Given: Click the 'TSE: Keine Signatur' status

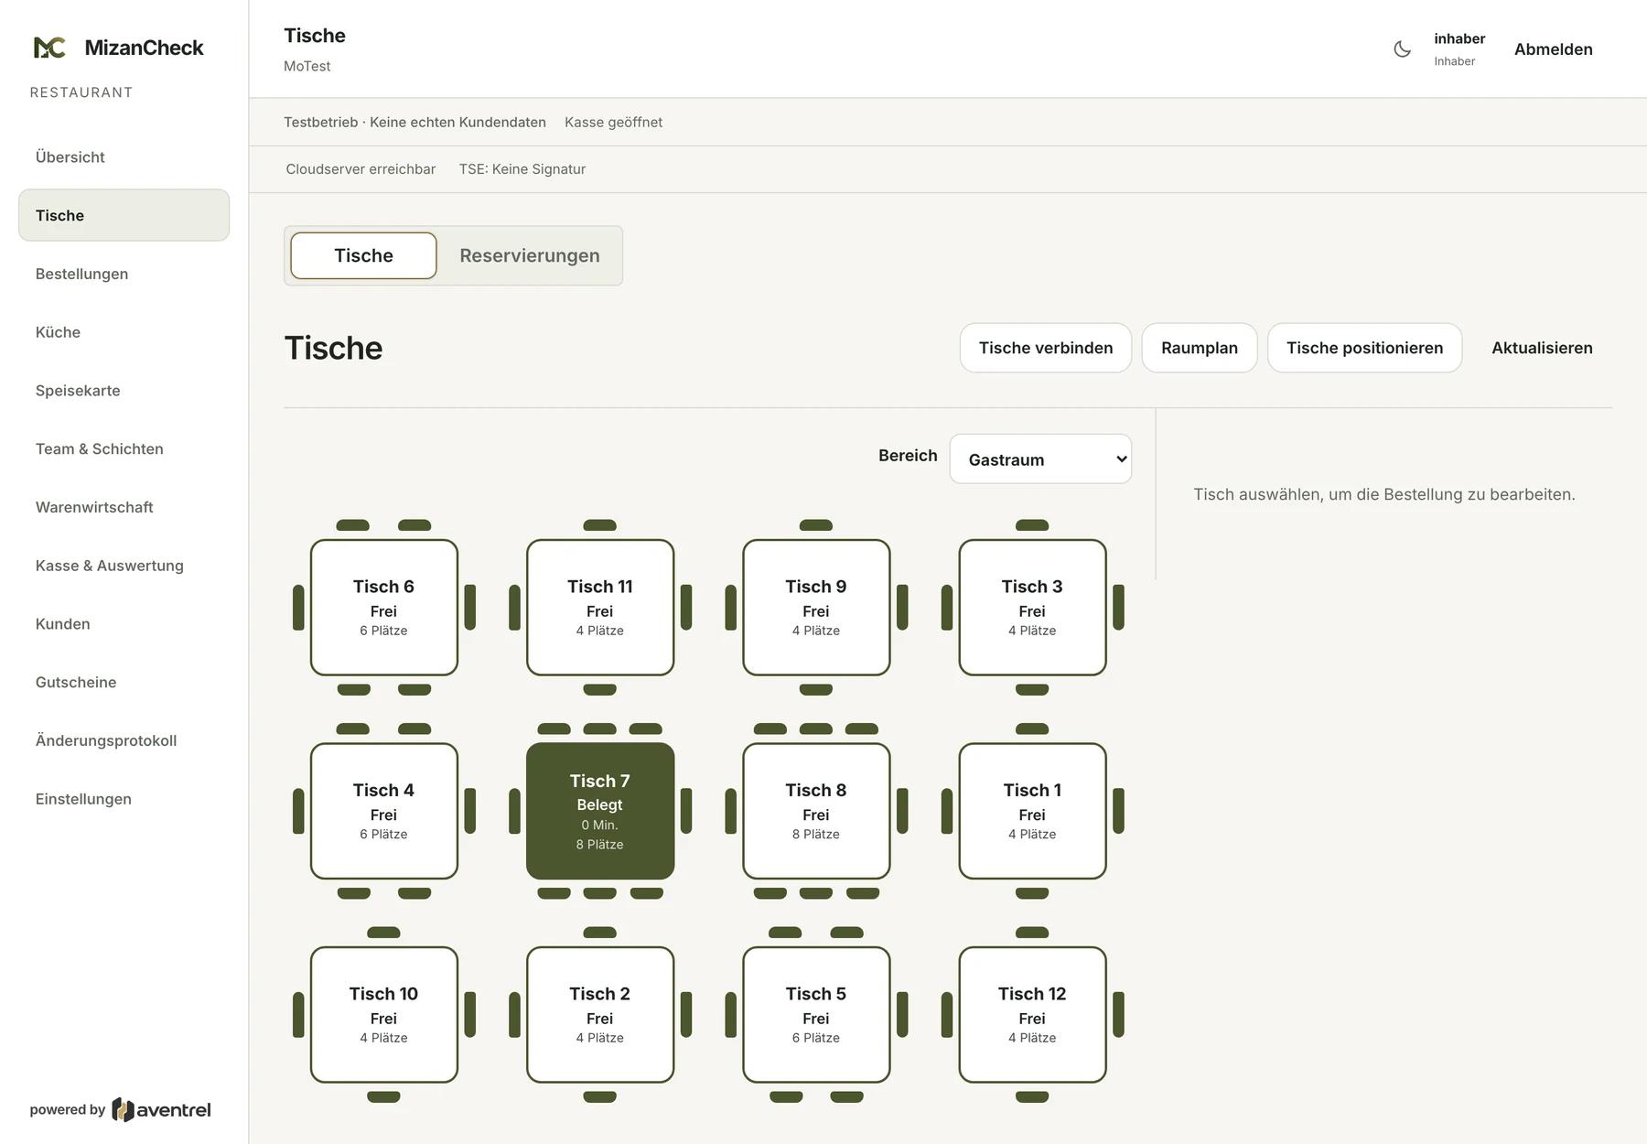Looking at the screenshot, I should click(522, 169).
